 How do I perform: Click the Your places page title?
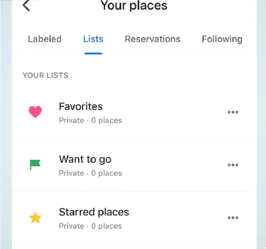coord(134,6)
